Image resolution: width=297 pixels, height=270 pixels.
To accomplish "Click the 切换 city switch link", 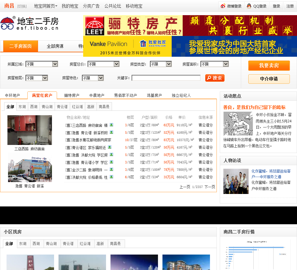I will pyautogui.click(x=22, y=6).
